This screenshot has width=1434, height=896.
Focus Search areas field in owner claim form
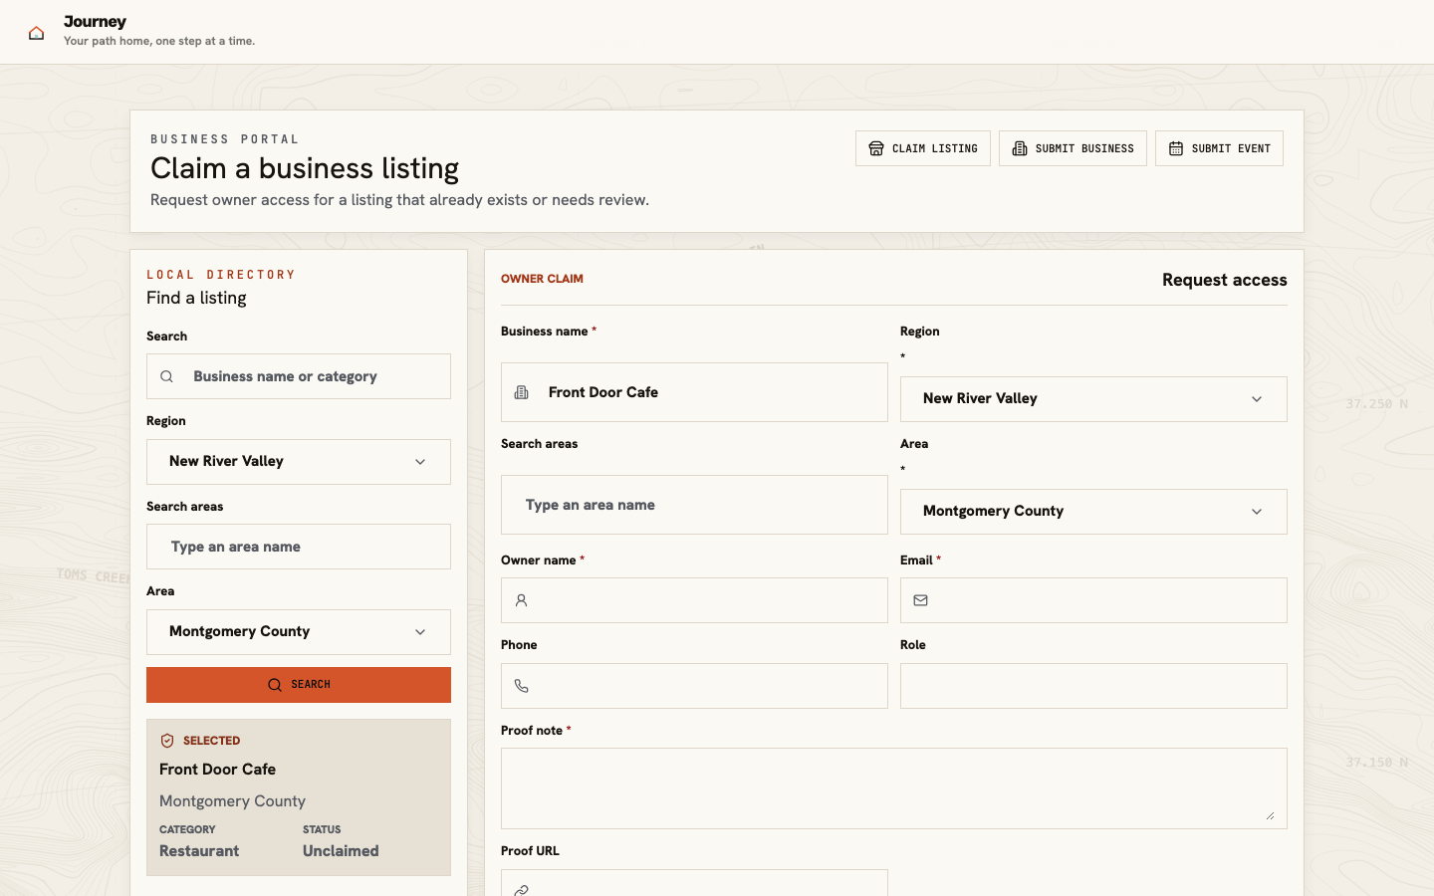[694, 505]
